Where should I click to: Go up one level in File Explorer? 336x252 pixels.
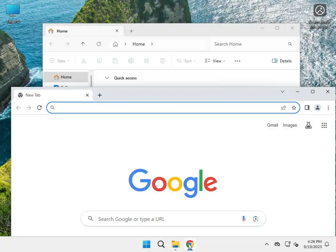pos(83,44)
